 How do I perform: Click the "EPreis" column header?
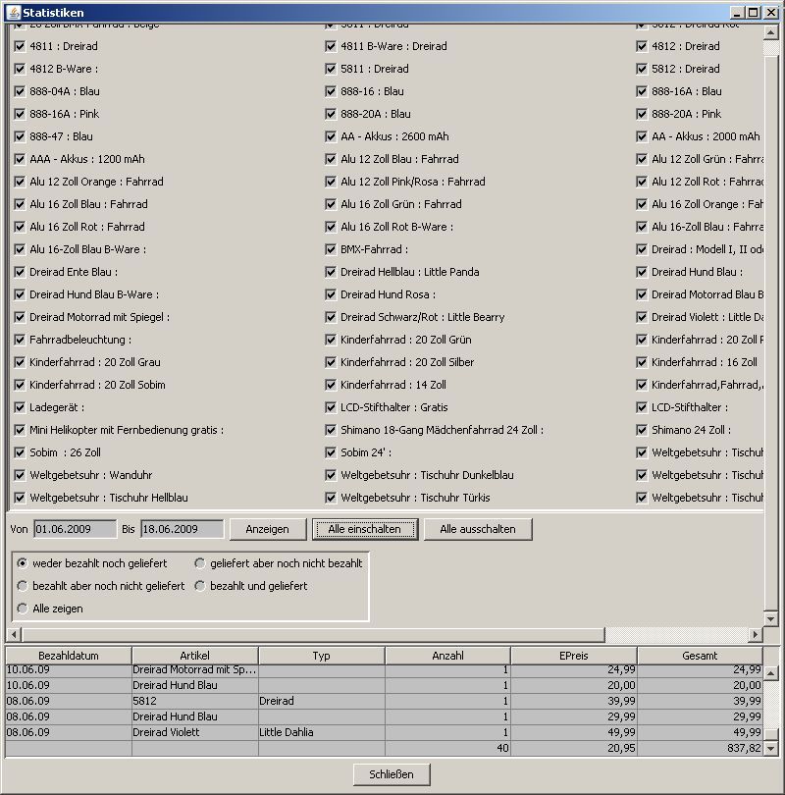point(574,656)
